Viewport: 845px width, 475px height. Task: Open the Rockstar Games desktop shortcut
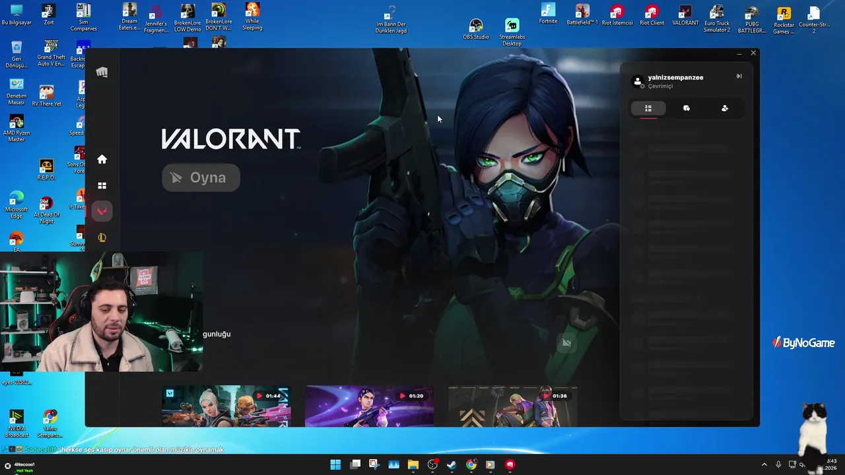(784, 20)
